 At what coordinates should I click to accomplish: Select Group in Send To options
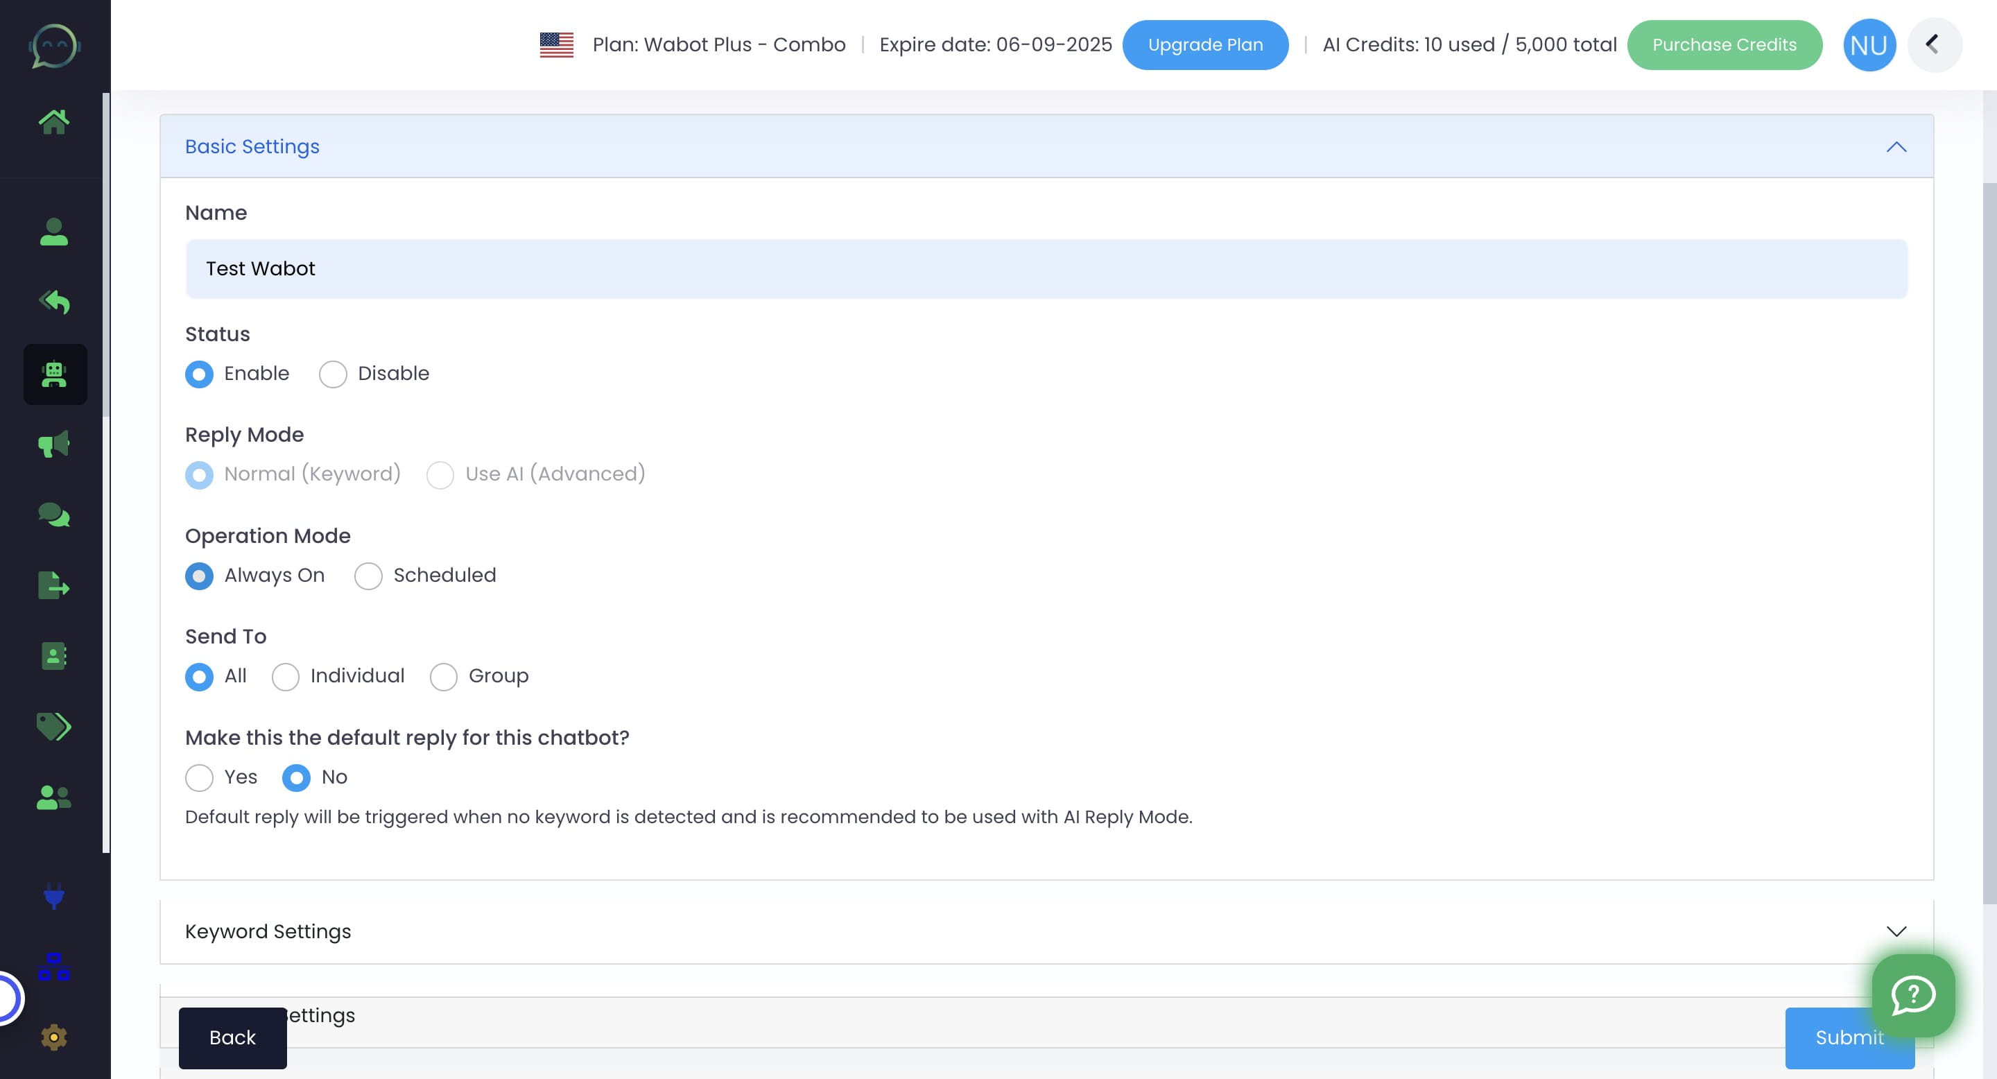(x=444, y=677)
